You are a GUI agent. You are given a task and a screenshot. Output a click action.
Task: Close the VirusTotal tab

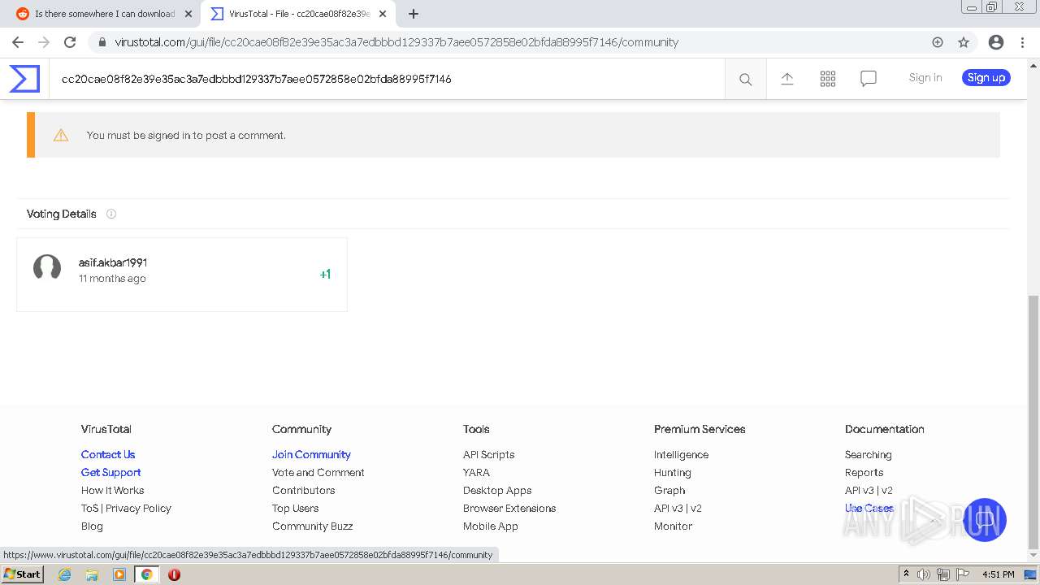point(383,14)
